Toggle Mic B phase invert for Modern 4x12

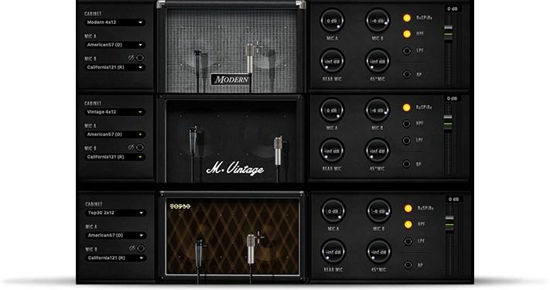[139, 58]
